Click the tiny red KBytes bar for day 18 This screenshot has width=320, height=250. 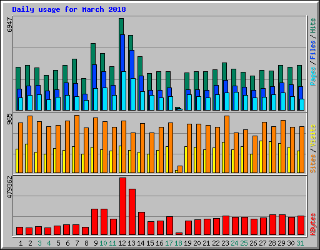[179, 234]
